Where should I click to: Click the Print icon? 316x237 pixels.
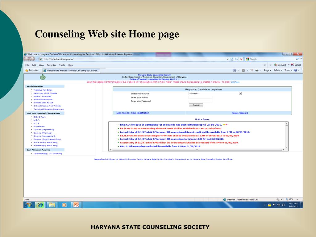[x=257, y=70]
